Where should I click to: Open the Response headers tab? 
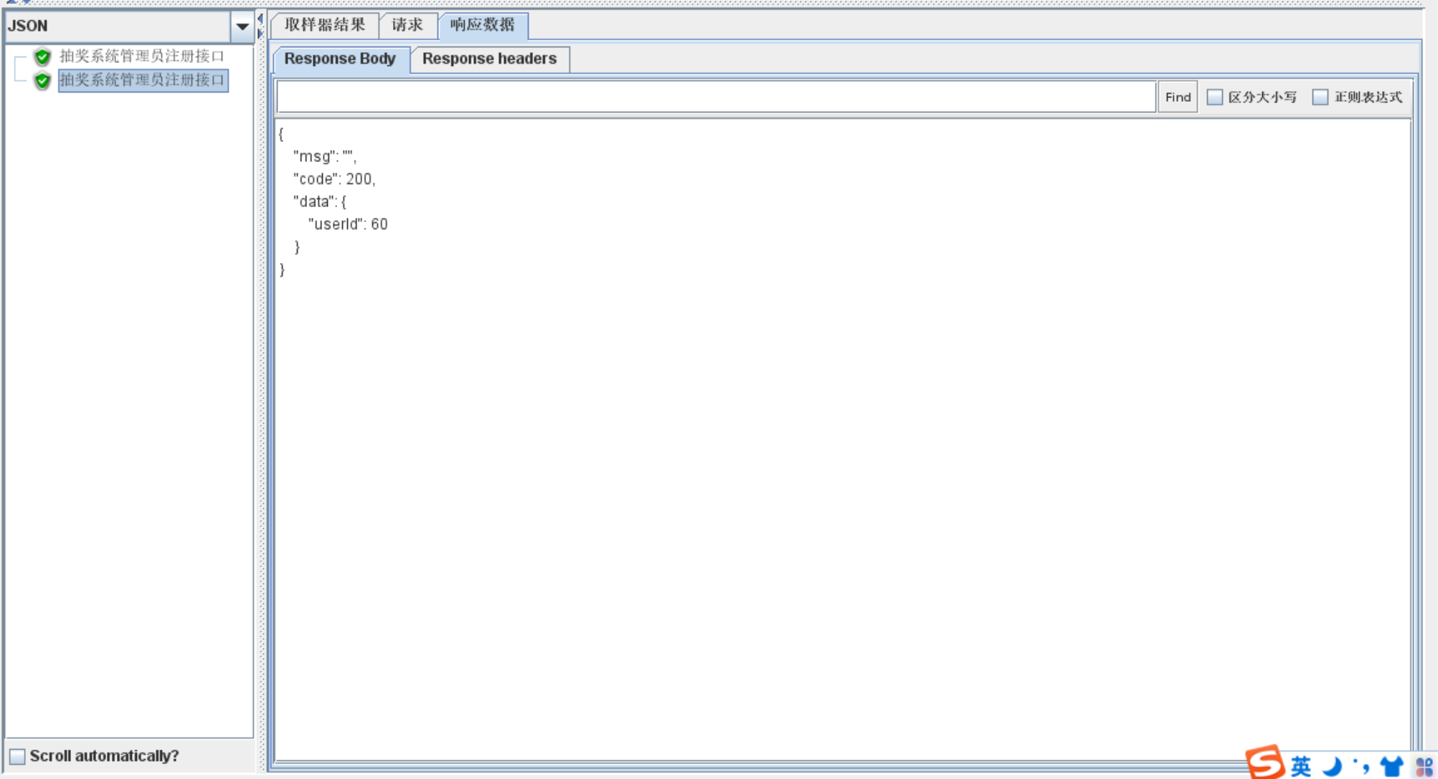coord(489,59)
